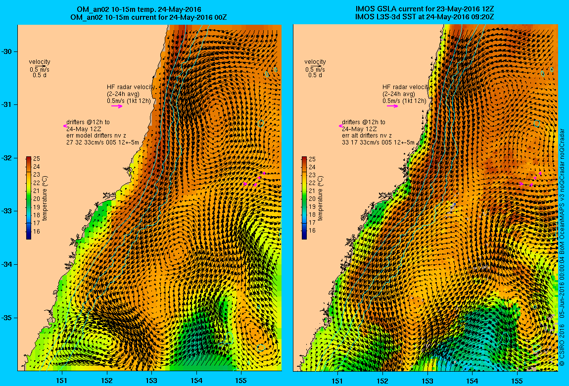Screen dimensions: 569x386
Task: Click title 'IMOS L3S-3d SST at 24-May-2016 09:20Z'
Action: point(425,17)
